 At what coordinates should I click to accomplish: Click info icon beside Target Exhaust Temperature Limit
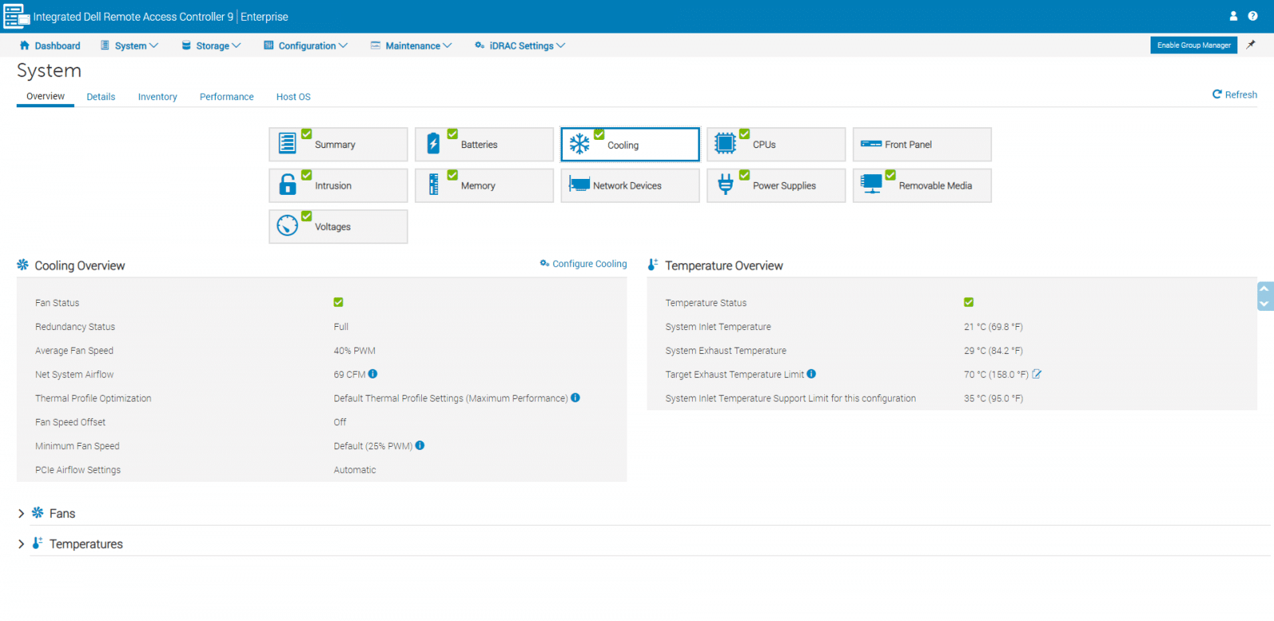tap(811, 374)
